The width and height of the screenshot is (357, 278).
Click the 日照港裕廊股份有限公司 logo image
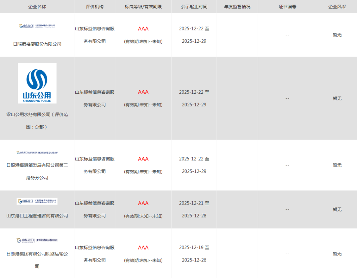point(37,26)
